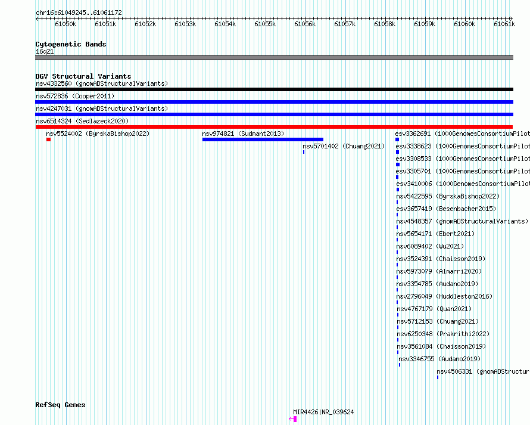Click the nsv5422595 (ByrskaBishop2022) label
Image resolution: width=530 pixels, height=425 pixels.
point(448,196)
